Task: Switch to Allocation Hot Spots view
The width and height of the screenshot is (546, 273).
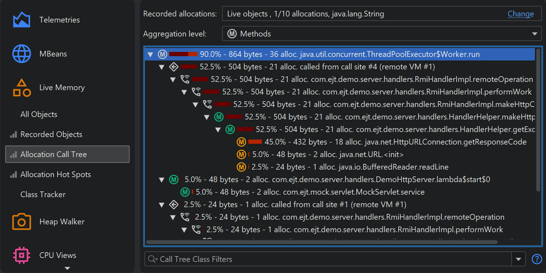Action: [55, 175]
